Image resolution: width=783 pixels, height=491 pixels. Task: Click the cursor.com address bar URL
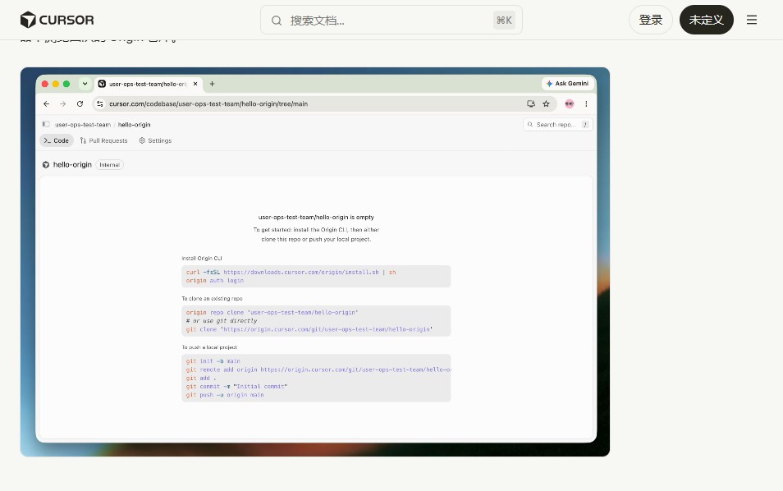pos(208,104)
